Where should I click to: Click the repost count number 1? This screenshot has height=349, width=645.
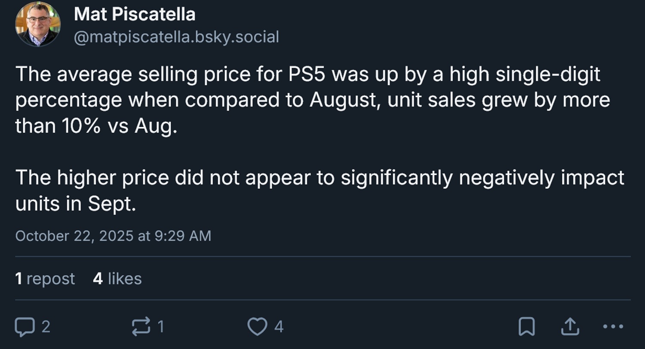coord(161,327)
